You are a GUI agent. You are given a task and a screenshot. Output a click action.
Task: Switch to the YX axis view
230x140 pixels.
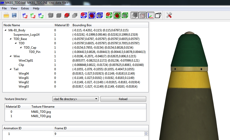(33, 15)
